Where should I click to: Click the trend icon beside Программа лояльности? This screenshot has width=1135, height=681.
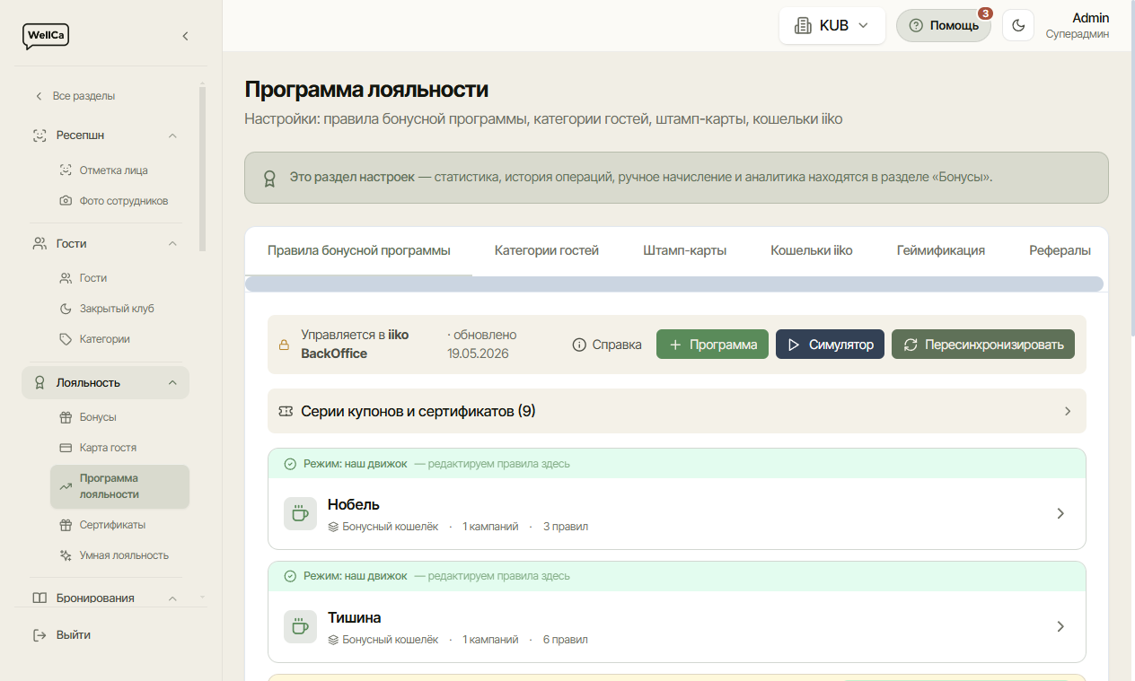tap(66, 486)
